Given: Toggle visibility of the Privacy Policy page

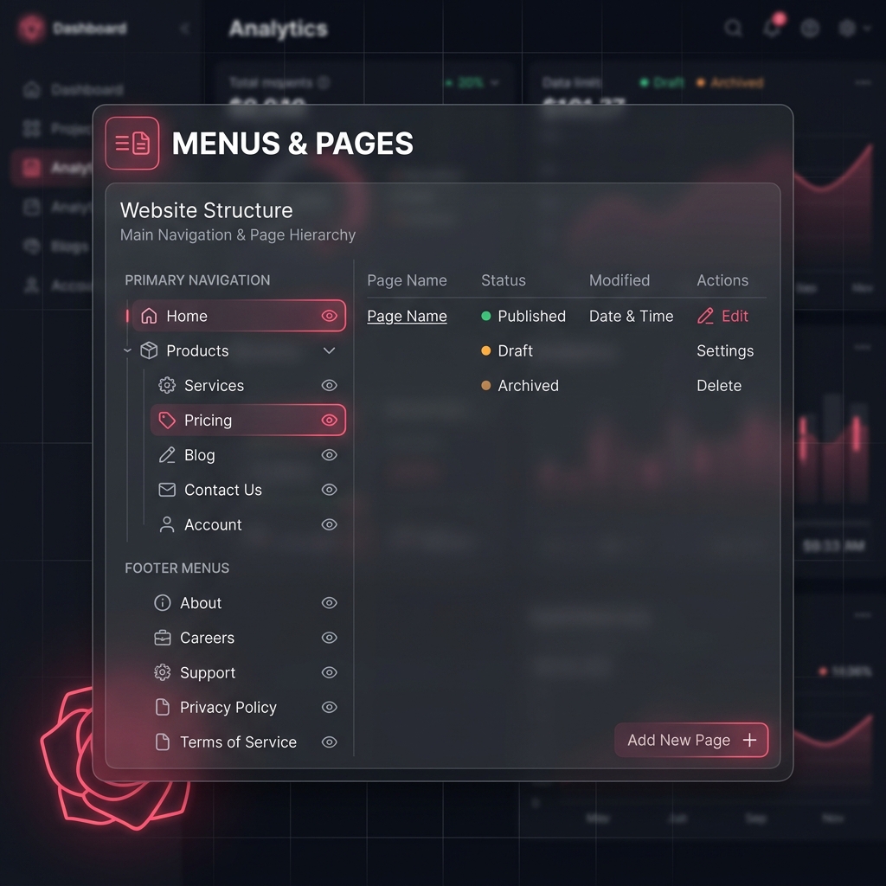Looking at the screenshot, I should 330,707.
